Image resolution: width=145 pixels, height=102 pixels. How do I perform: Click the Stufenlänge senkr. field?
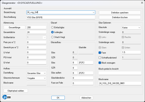pyautogui.click(x=131, y=42)
